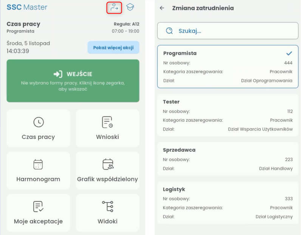Select the Logistyk employment card
Image resolution: width=301 pixels, height=235 pixels.
click(228, 203)
